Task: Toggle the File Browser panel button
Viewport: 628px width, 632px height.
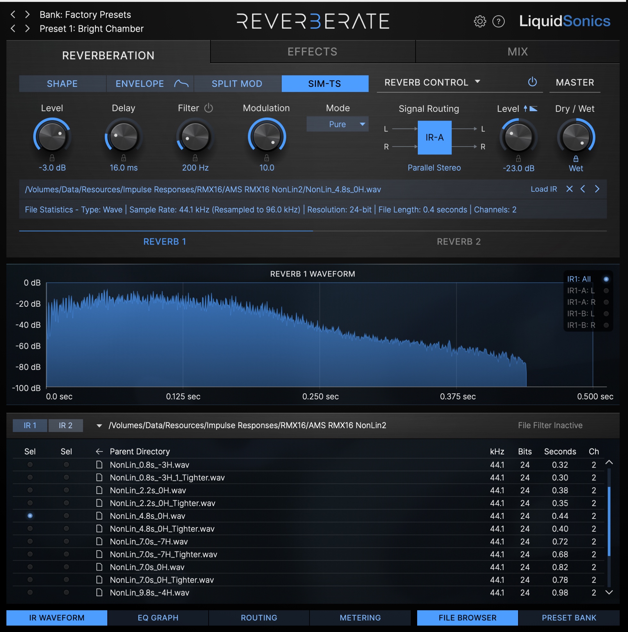Action: point(467,618)
